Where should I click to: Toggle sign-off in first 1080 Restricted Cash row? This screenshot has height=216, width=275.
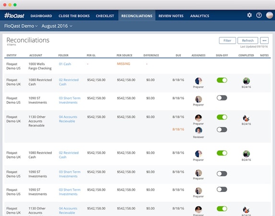222,80
